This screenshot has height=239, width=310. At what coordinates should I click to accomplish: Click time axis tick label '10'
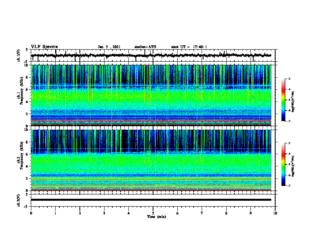[275, 213]
